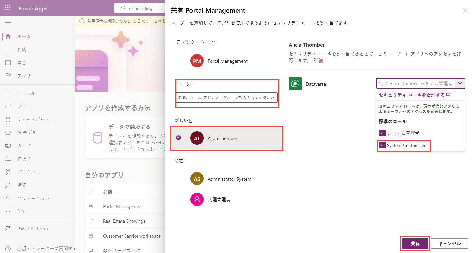Click the ソリューション solutions icon
Screen dimensions: 476x253
pos(8,198)
